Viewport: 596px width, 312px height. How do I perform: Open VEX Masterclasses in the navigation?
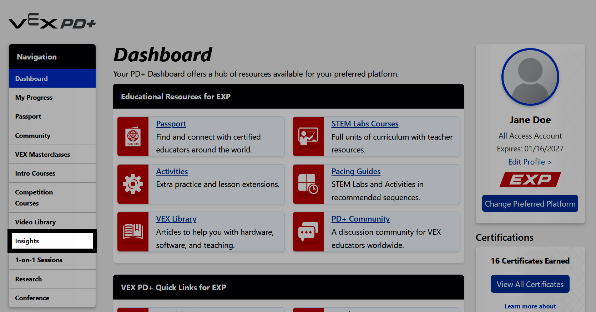pos(52,154)
